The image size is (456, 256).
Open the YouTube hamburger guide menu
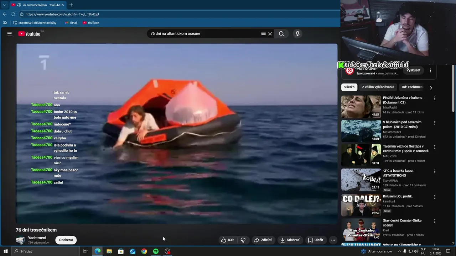(x=10, y=34)
